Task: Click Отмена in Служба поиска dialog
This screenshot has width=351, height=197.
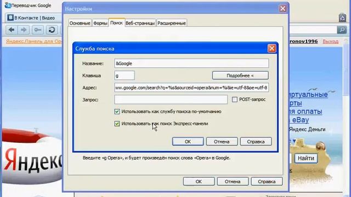Action: 222,141
